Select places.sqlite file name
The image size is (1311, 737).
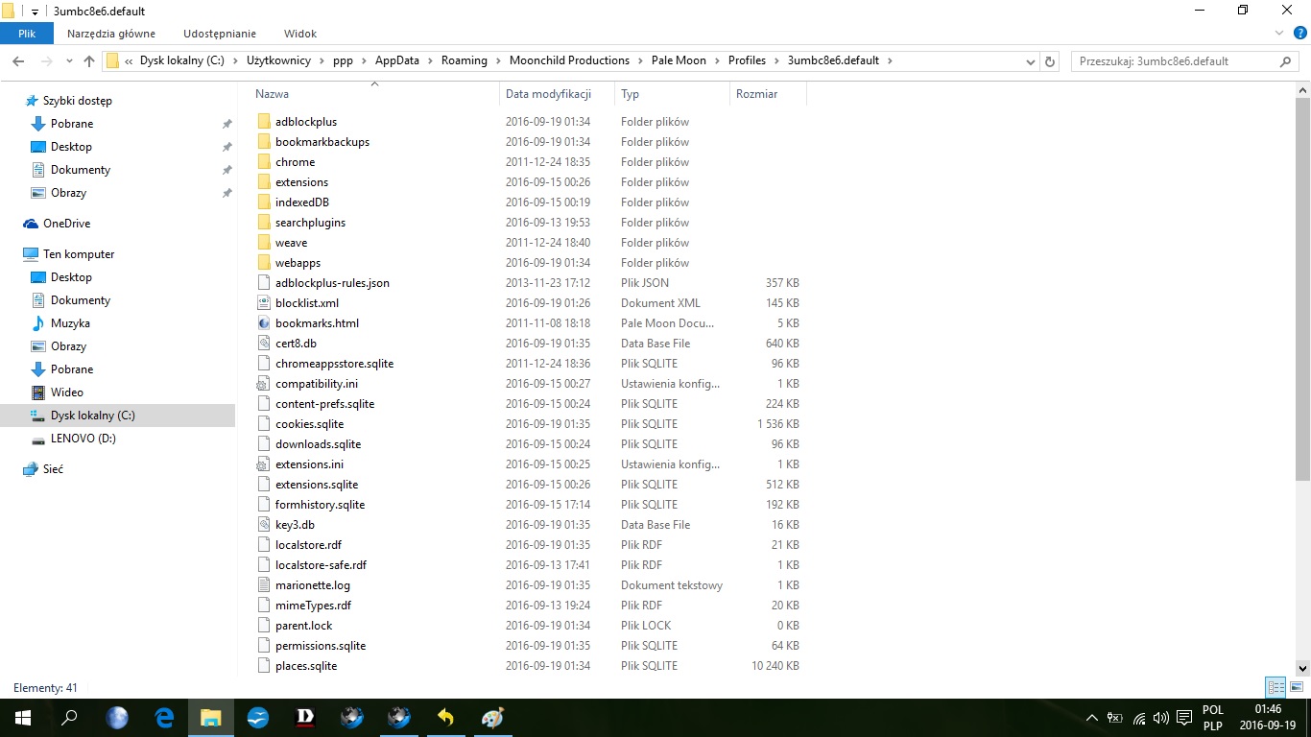tap(306, 666)
